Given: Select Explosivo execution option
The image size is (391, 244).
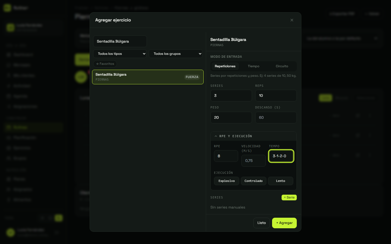Looking at the screenshot, I should tap(226, 181).
